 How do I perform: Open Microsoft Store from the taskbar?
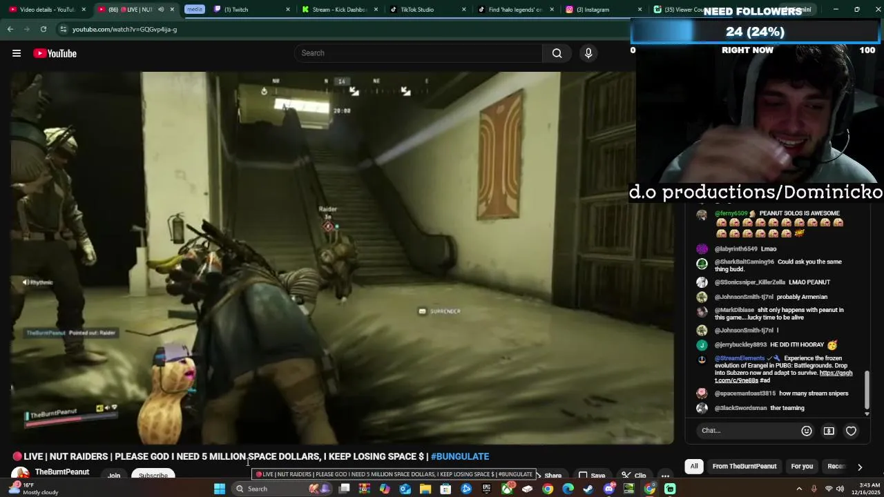click(x=445, y=489)
